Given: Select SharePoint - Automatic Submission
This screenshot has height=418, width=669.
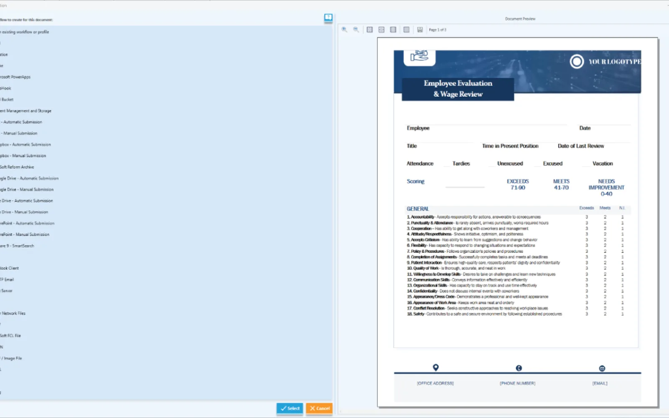Looking at the screenshot, I should tap(28, 224).
